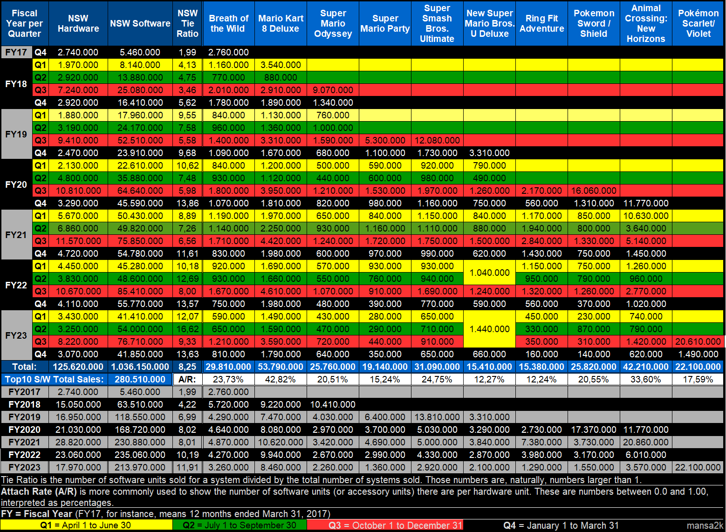Click Breath of the Wild attach rate 23,73%
This screenshot has height=532, width=726.
click(x=229, y=379)
